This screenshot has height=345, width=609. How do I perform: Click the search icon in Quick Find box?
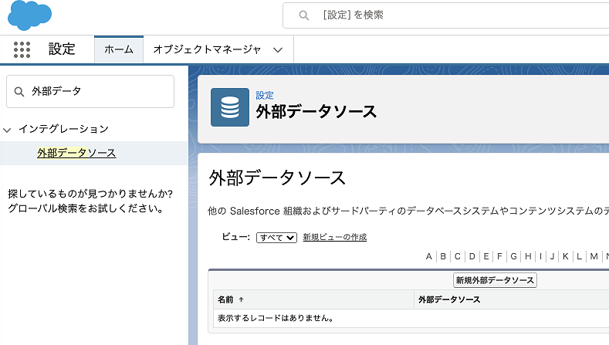(x=19, y=92)
